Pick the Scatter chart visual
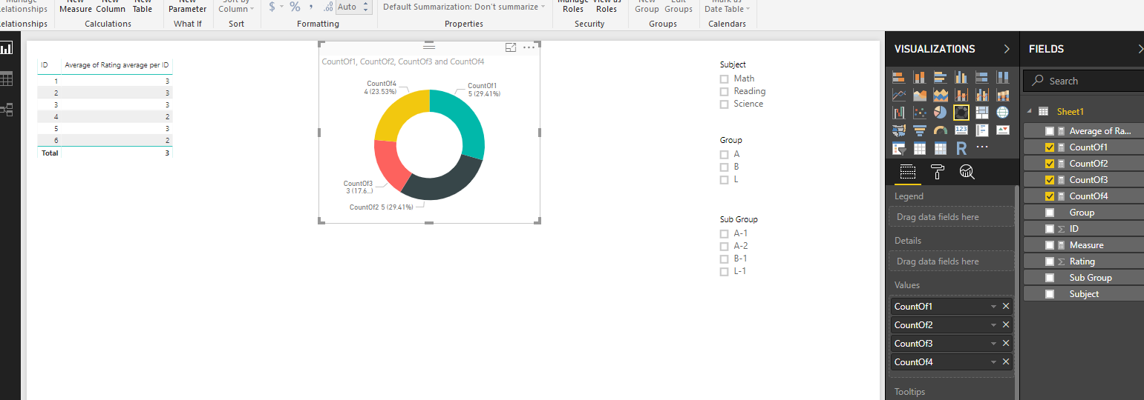This screenshot has height=400, width=1144. point(920,113)
